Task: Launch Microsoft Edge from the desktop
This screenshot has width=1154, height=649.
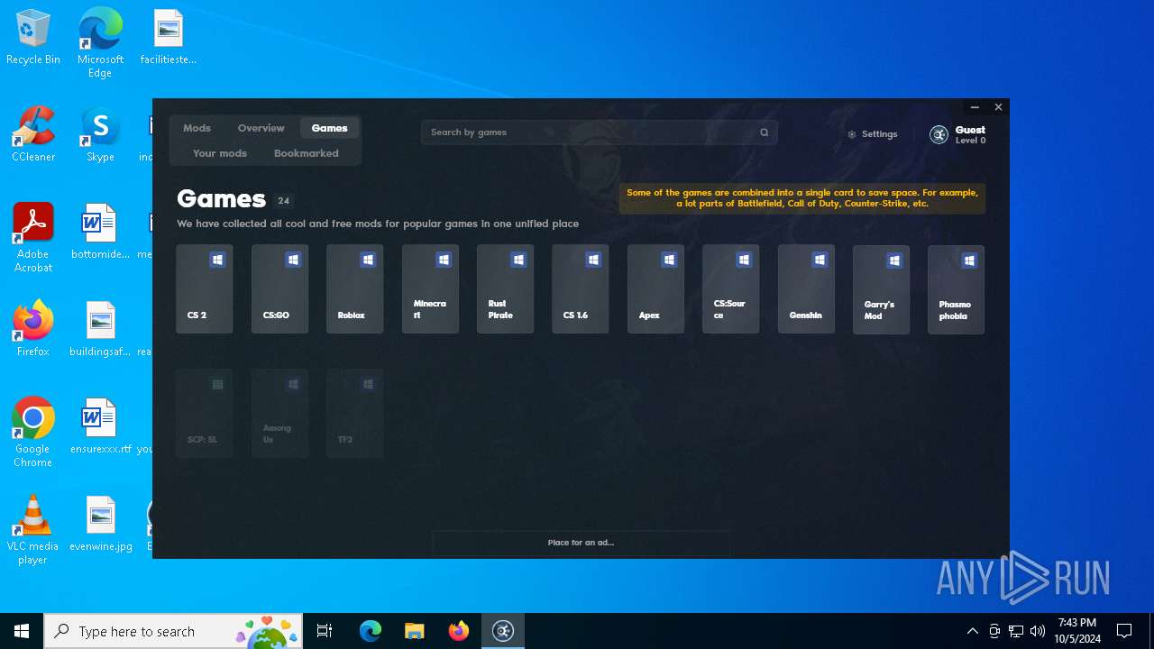Action: 100,42
